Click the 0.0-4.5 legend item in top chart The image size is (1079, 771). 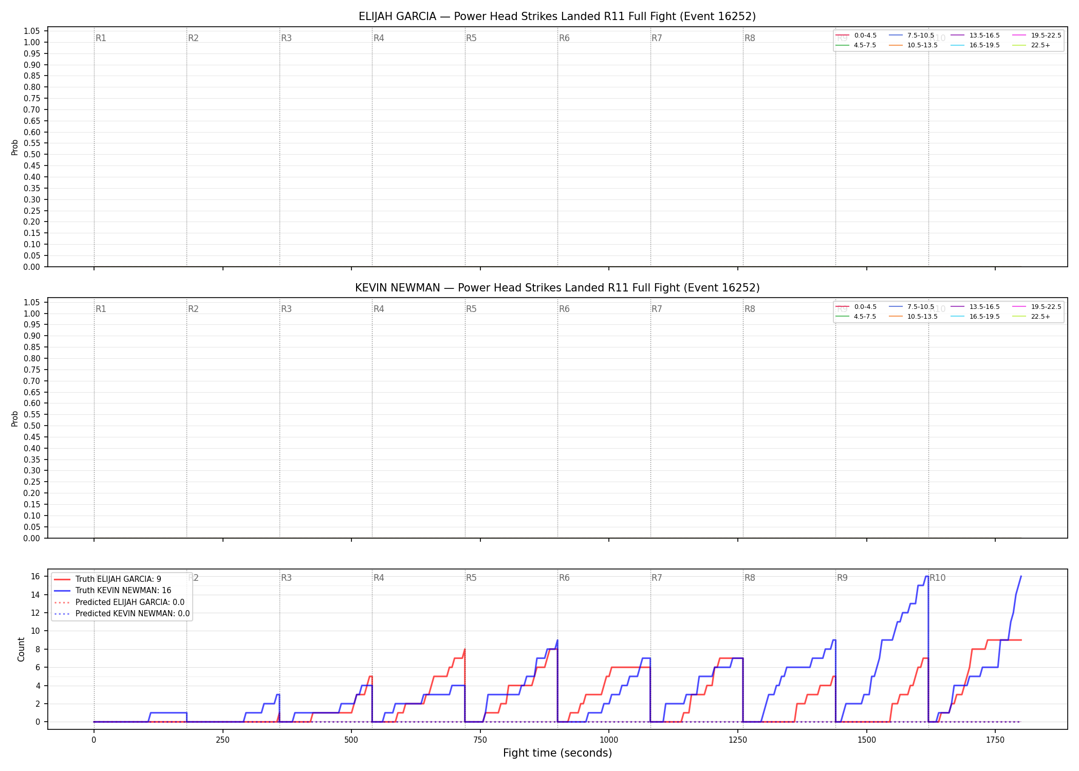tap(857, 35)
